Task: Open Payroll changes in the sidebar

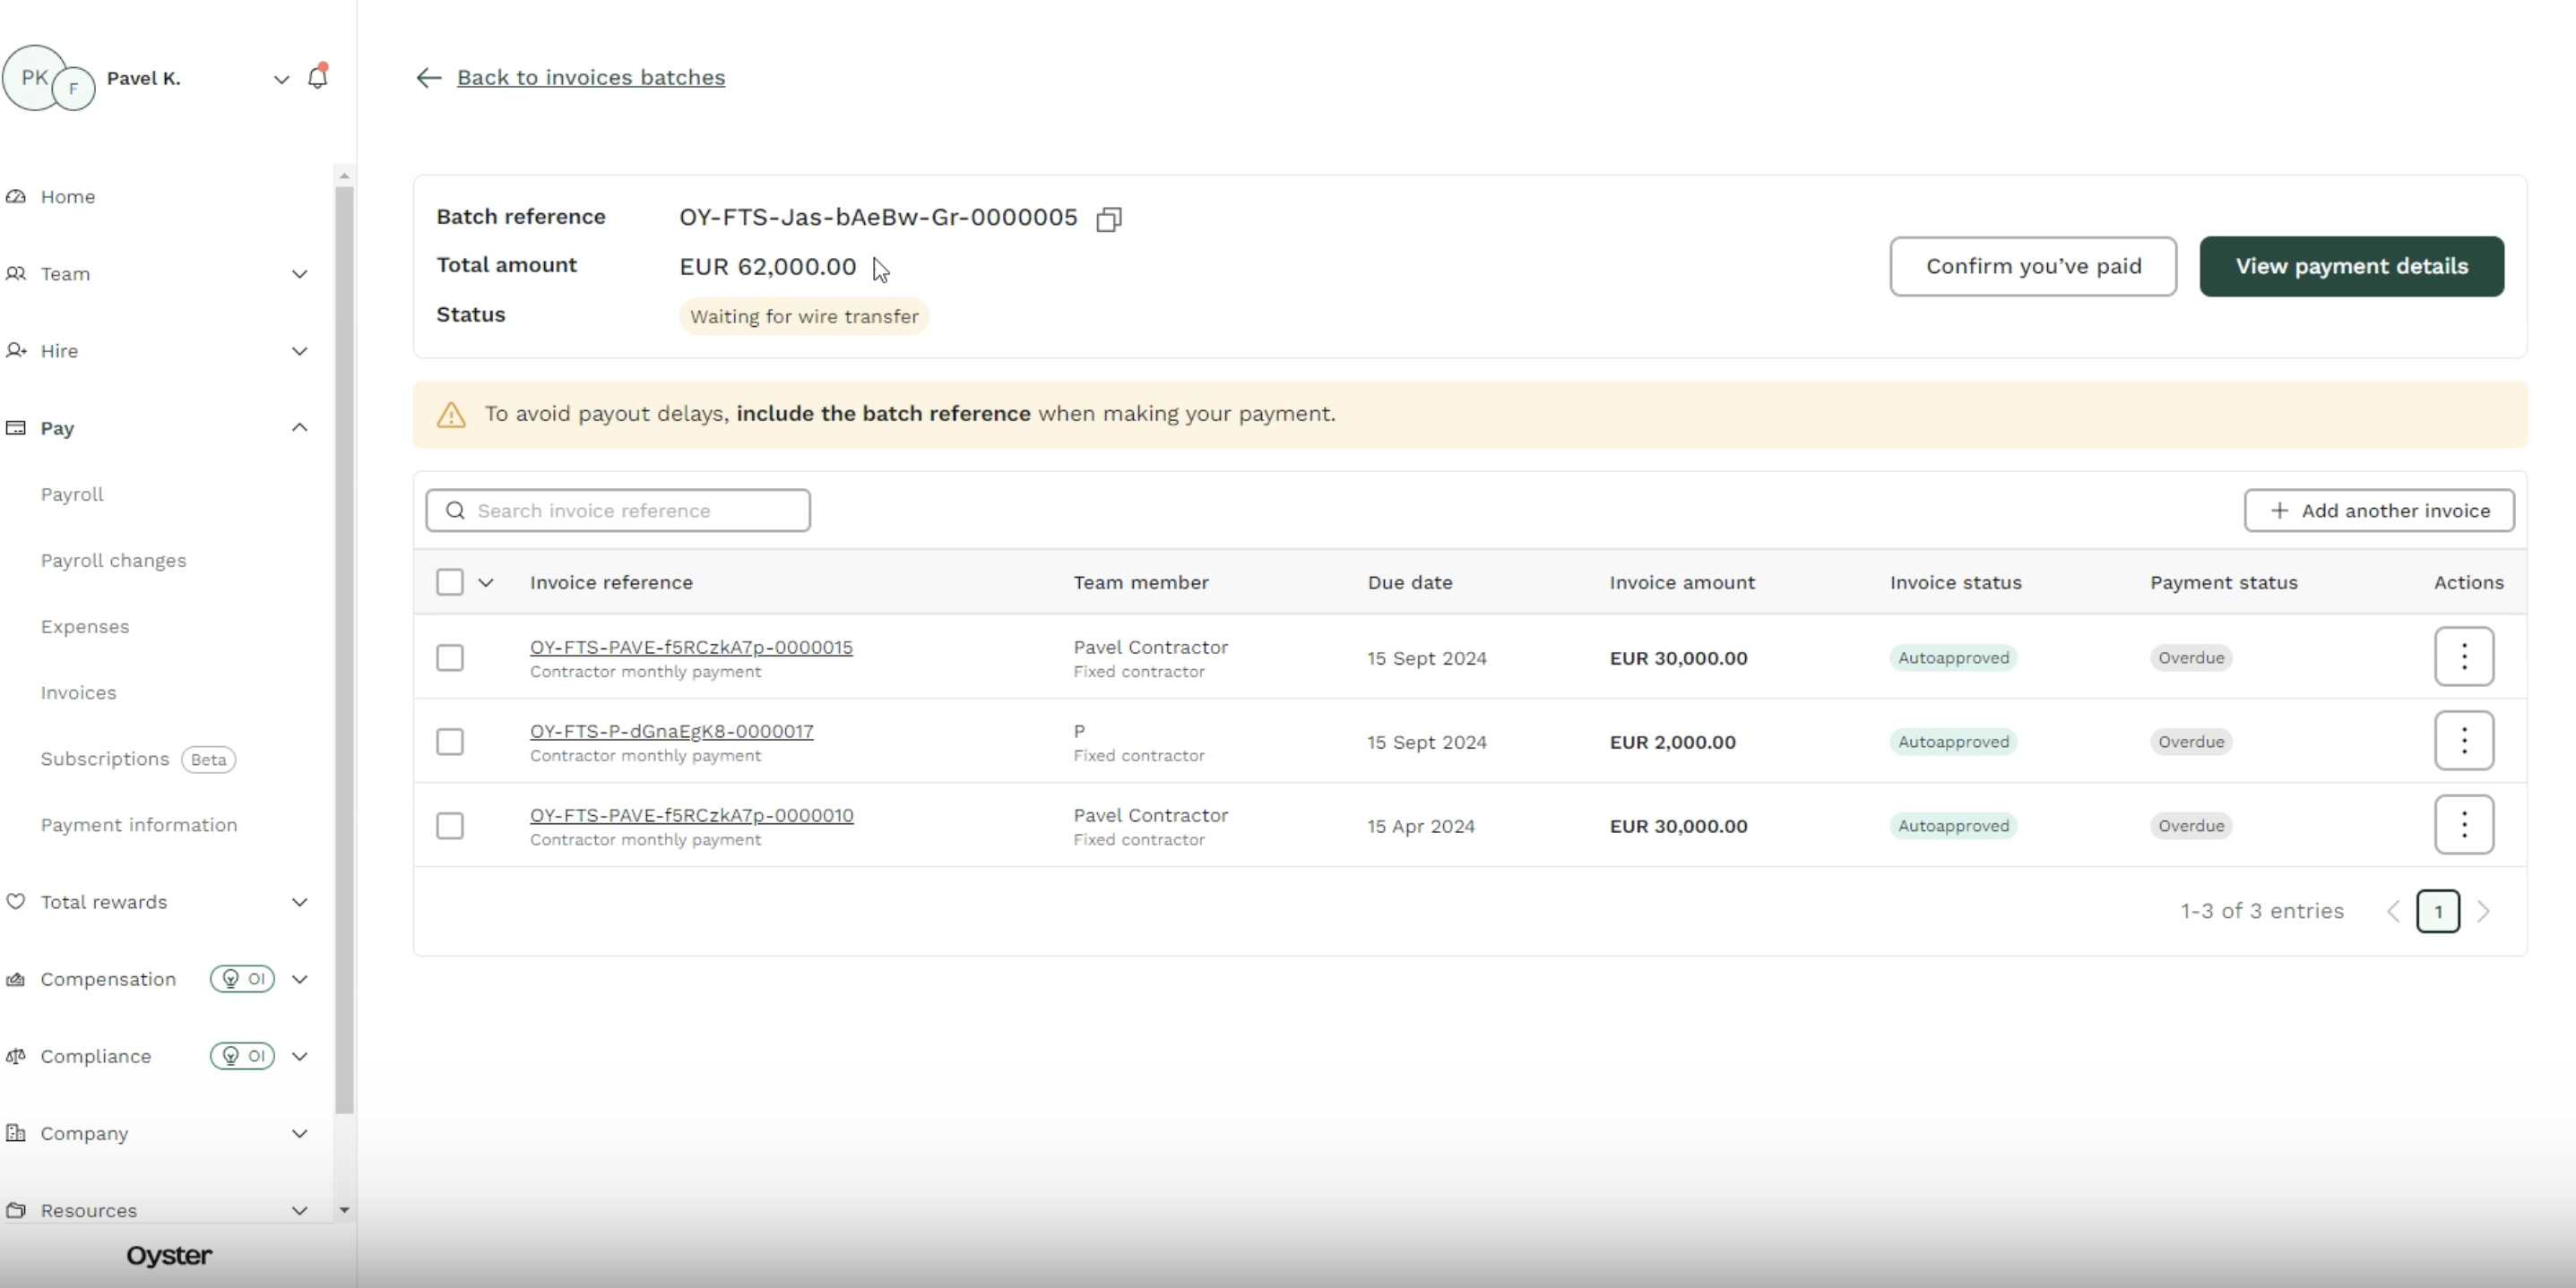Action: pos(113,561)
